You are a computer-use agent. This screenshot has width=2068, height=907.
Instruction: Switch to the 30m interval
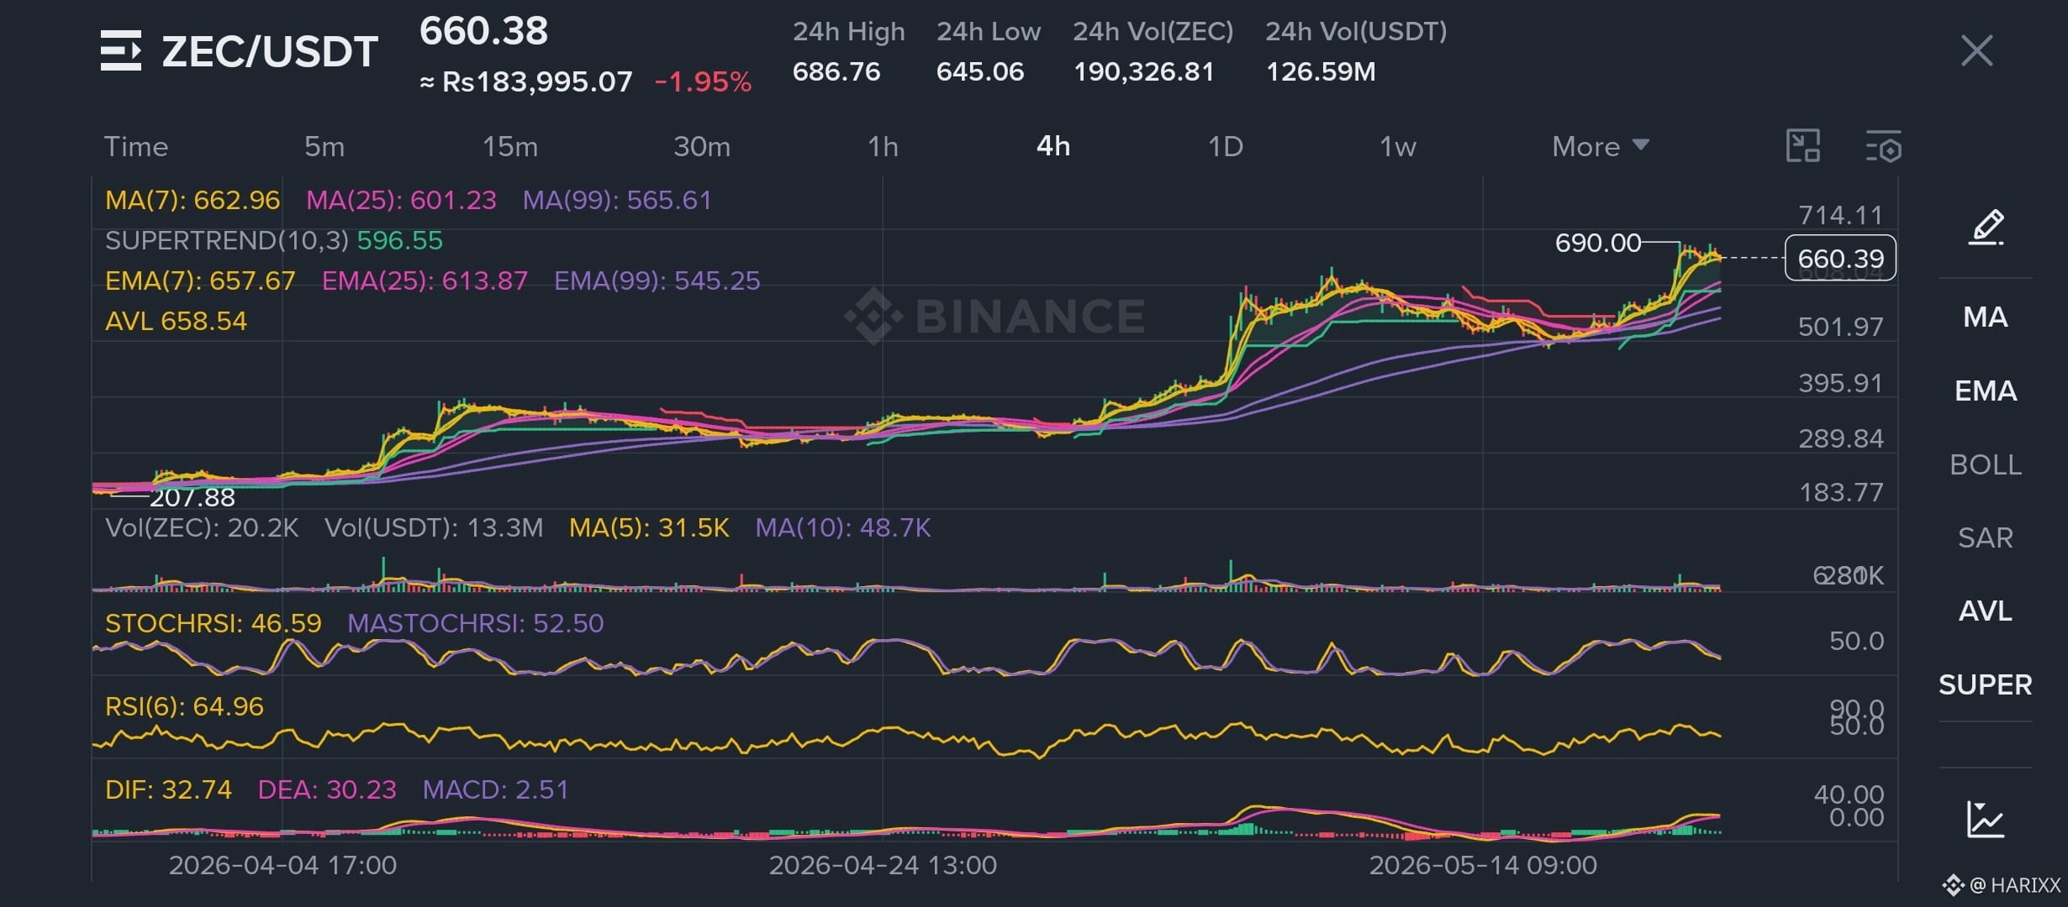702,146
